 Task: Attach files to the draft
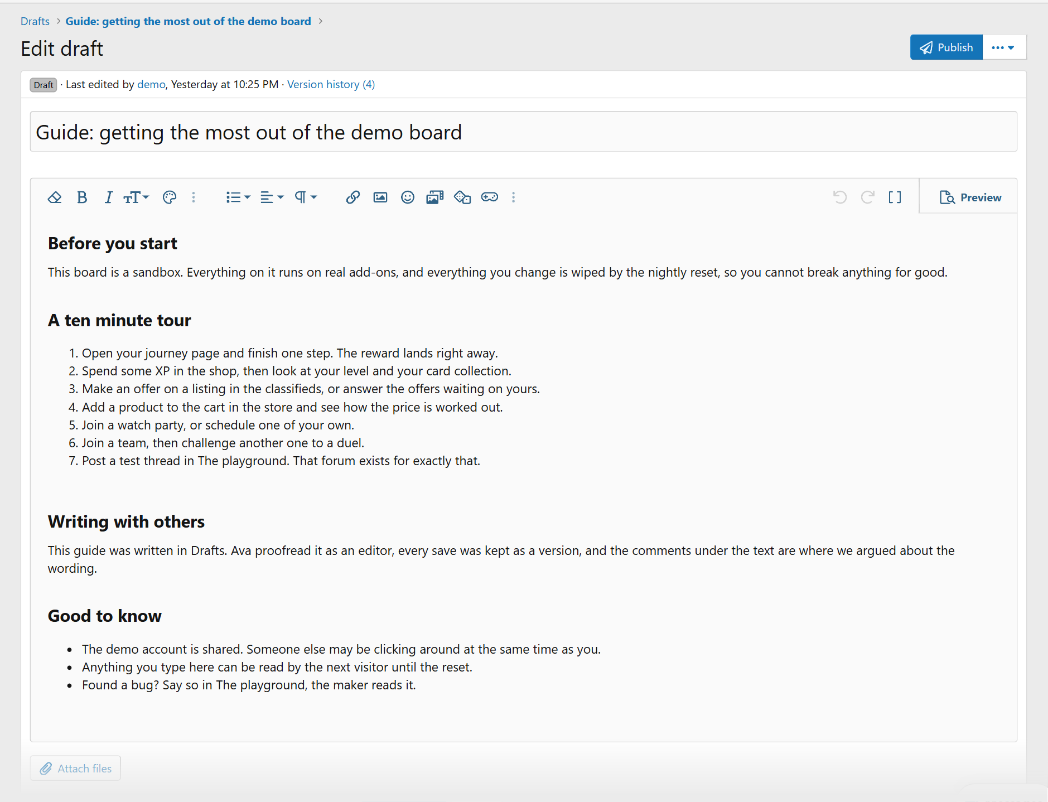[76, 769]
